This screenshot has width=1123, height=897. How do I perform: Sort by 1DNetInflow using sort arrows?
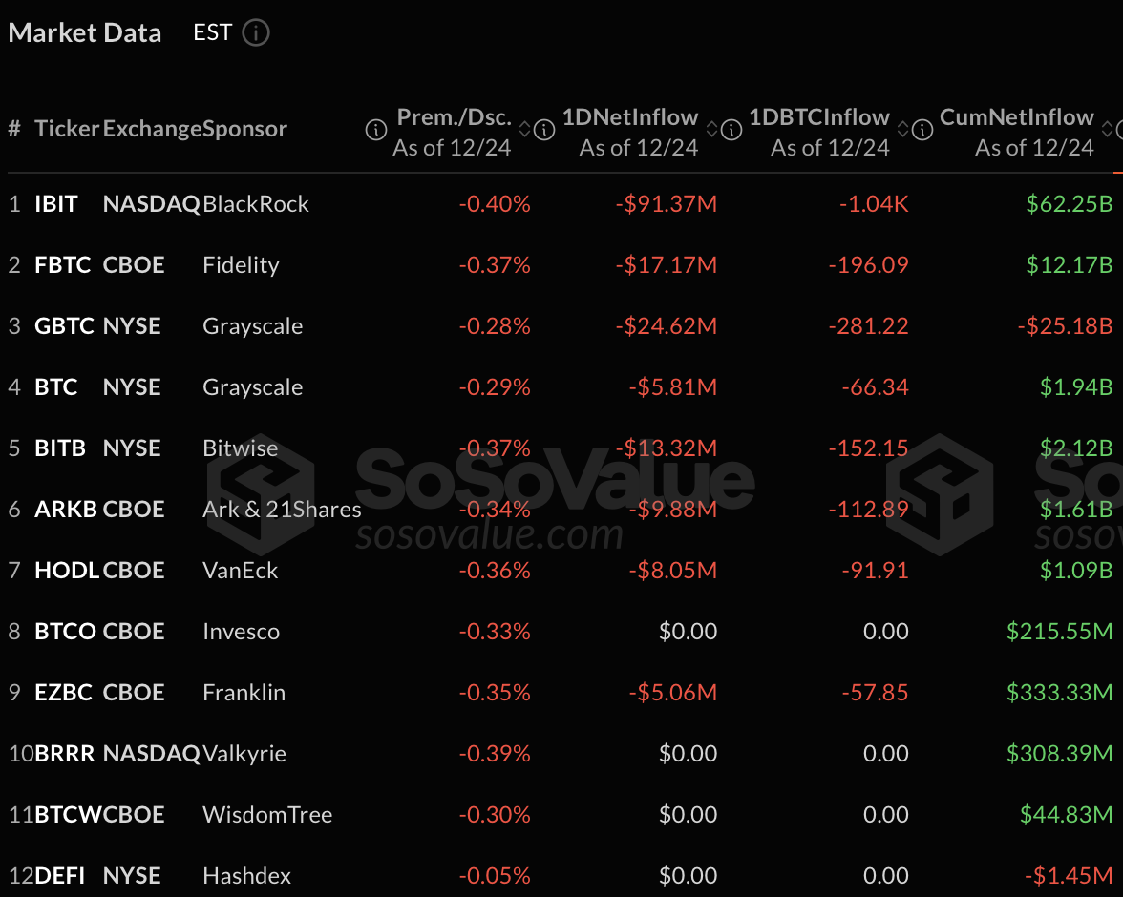coord(712,129)
